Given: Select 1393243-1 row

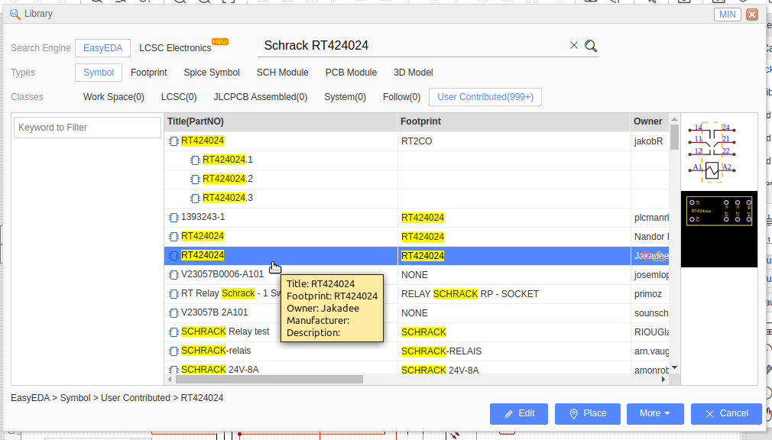Looking at the screenshot, I should point(417,218).
